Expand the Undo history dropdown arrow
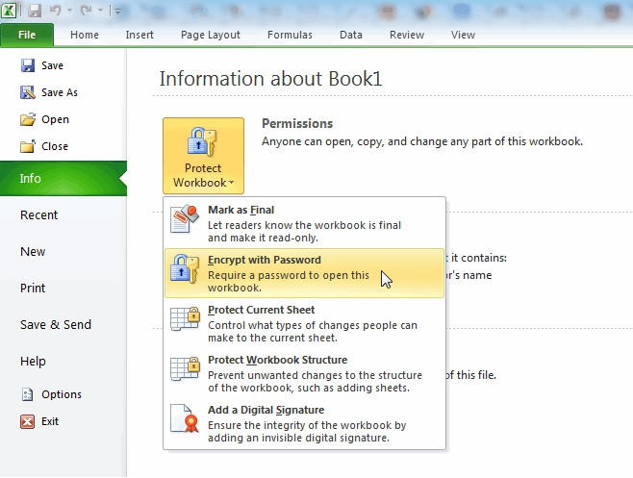Image resolution: width=633 pixels, height=478 pixels. (x=70, y=12)
